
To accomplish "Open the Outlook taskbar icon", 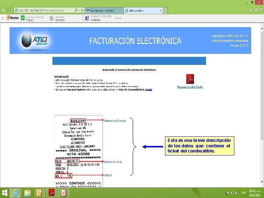I will tap(39, 193).
